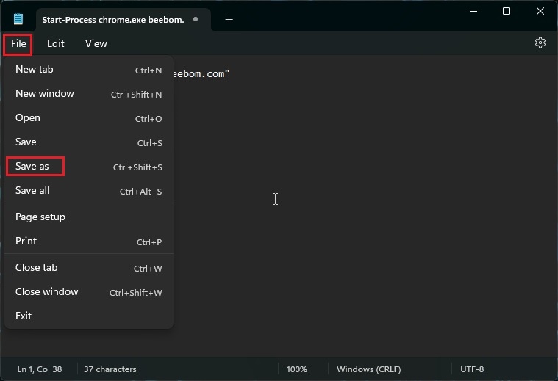Click Exit in the File menu
This screenshot has width=558, height=381.
[89, 316]
